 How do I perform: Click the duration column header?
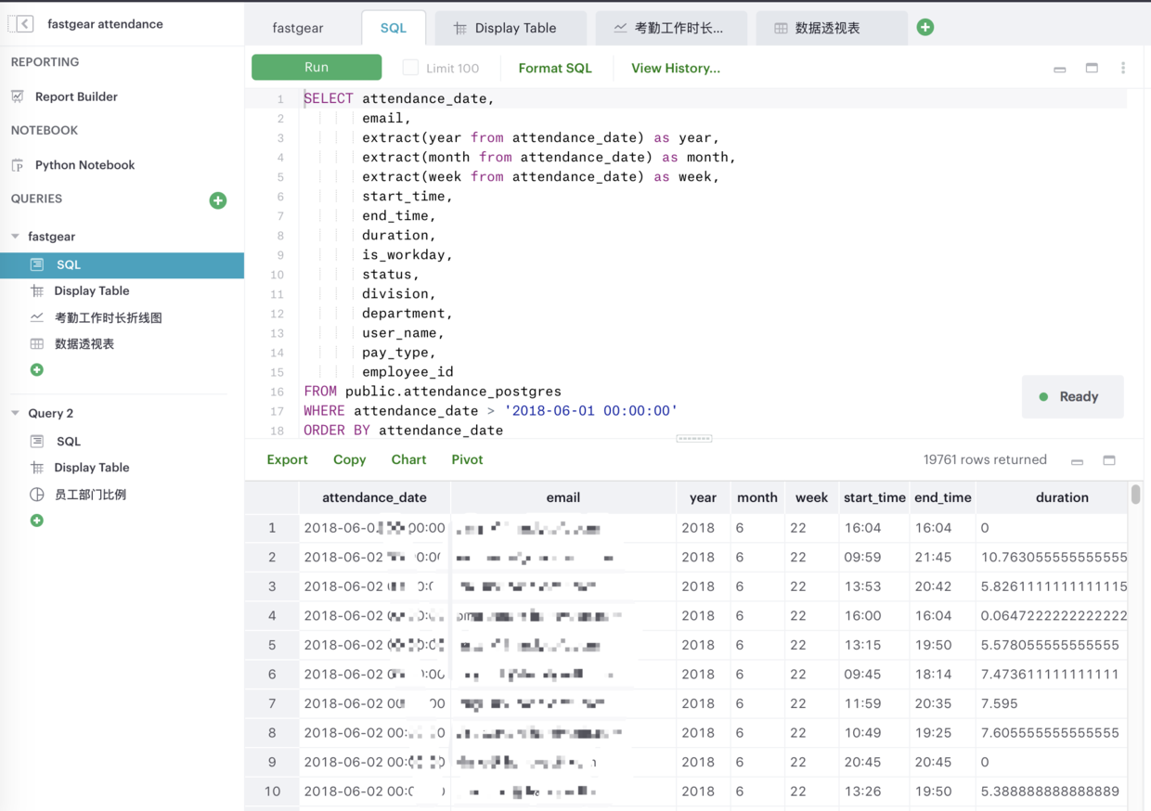coord(1062,497)
